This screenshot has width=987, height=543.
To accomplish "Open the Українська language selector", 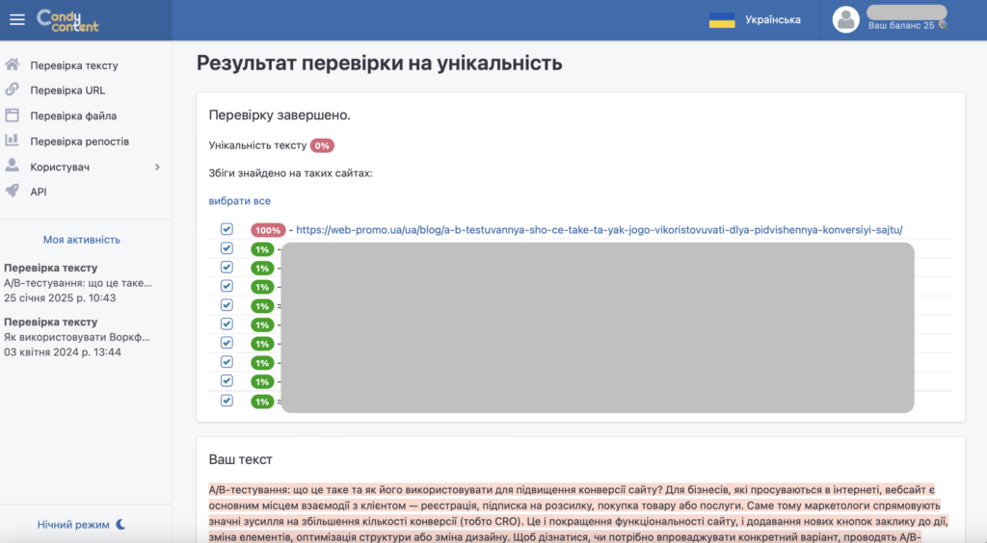I will (772, 20).
